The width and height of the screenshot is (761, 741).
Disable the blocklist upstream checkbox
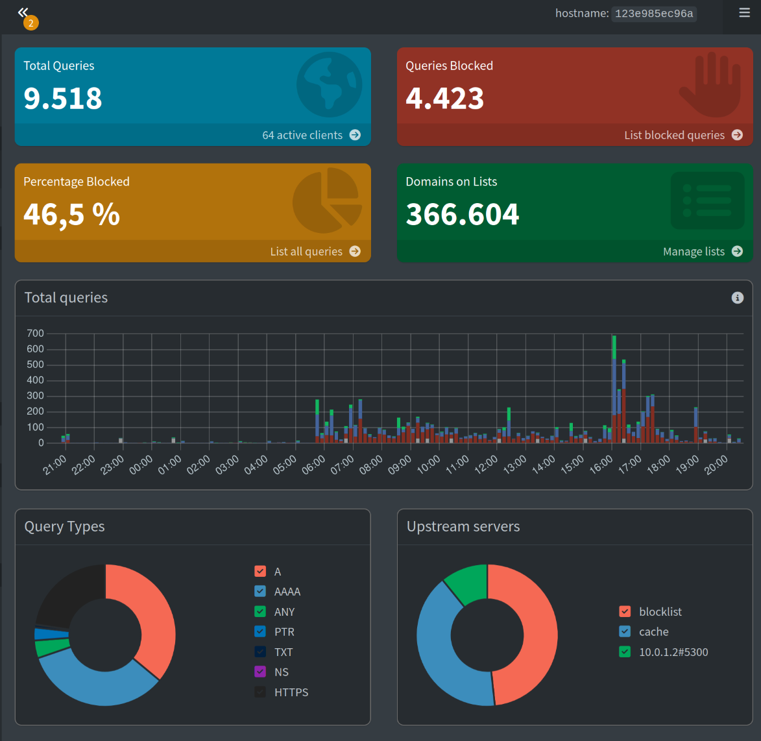(x=625, y=611)
